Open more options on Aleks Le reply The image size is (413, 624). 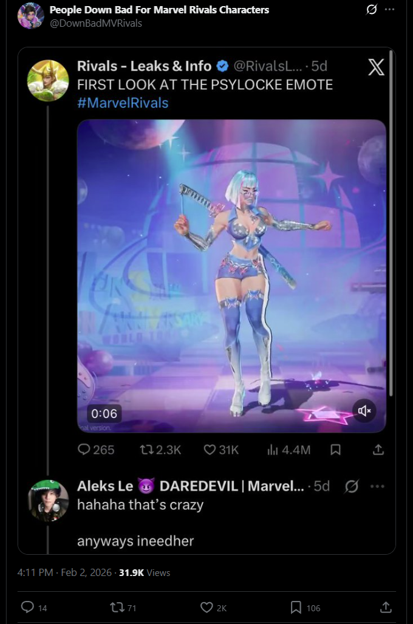[377, 486]
